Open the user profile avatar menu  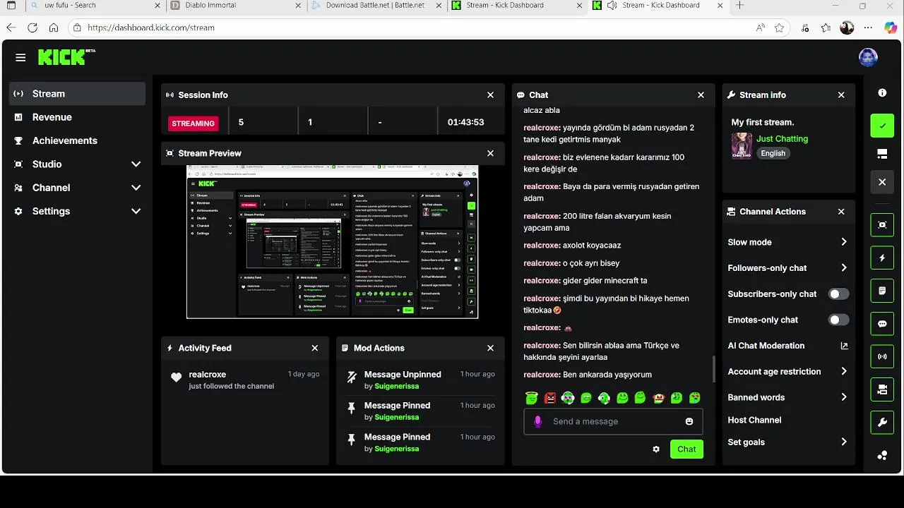(x=868, y=58)
